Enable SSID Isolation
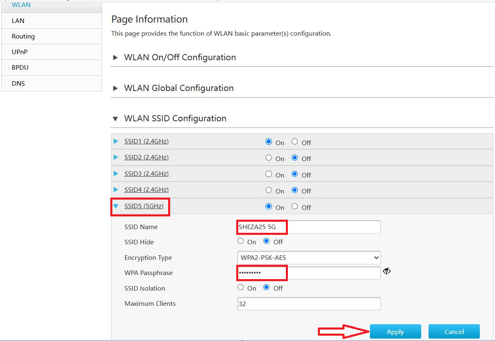This screenshot has width=495, height=341. coord(241,287)
